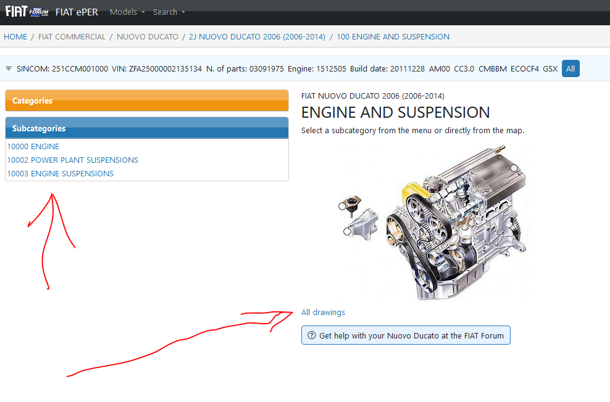610x402 pixels.
Task: Open the Models dropdown menu
Action: point(127,12)
